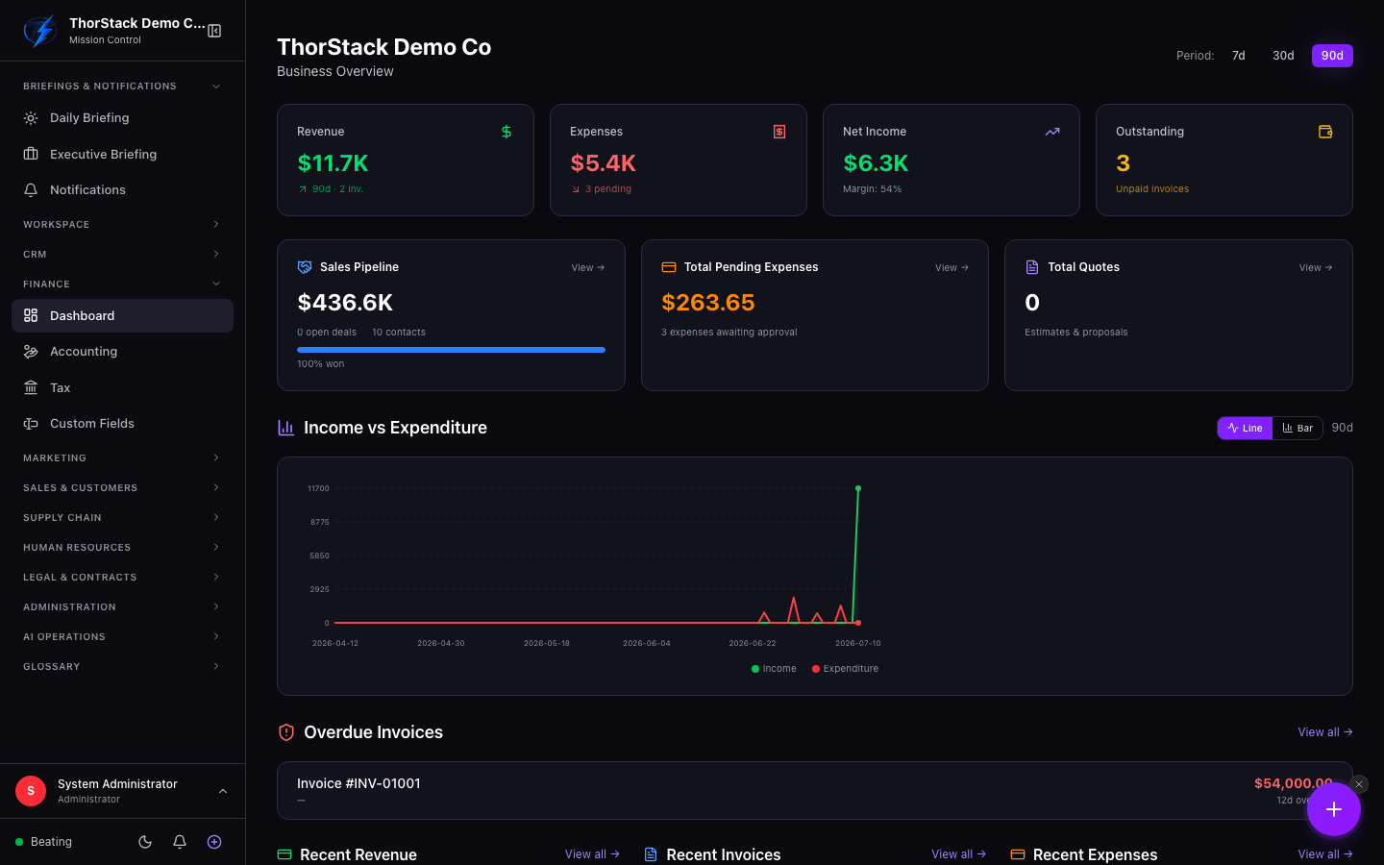Toggle the Expenditure legend series
The image size is (1384, 865).
point(846,669)
